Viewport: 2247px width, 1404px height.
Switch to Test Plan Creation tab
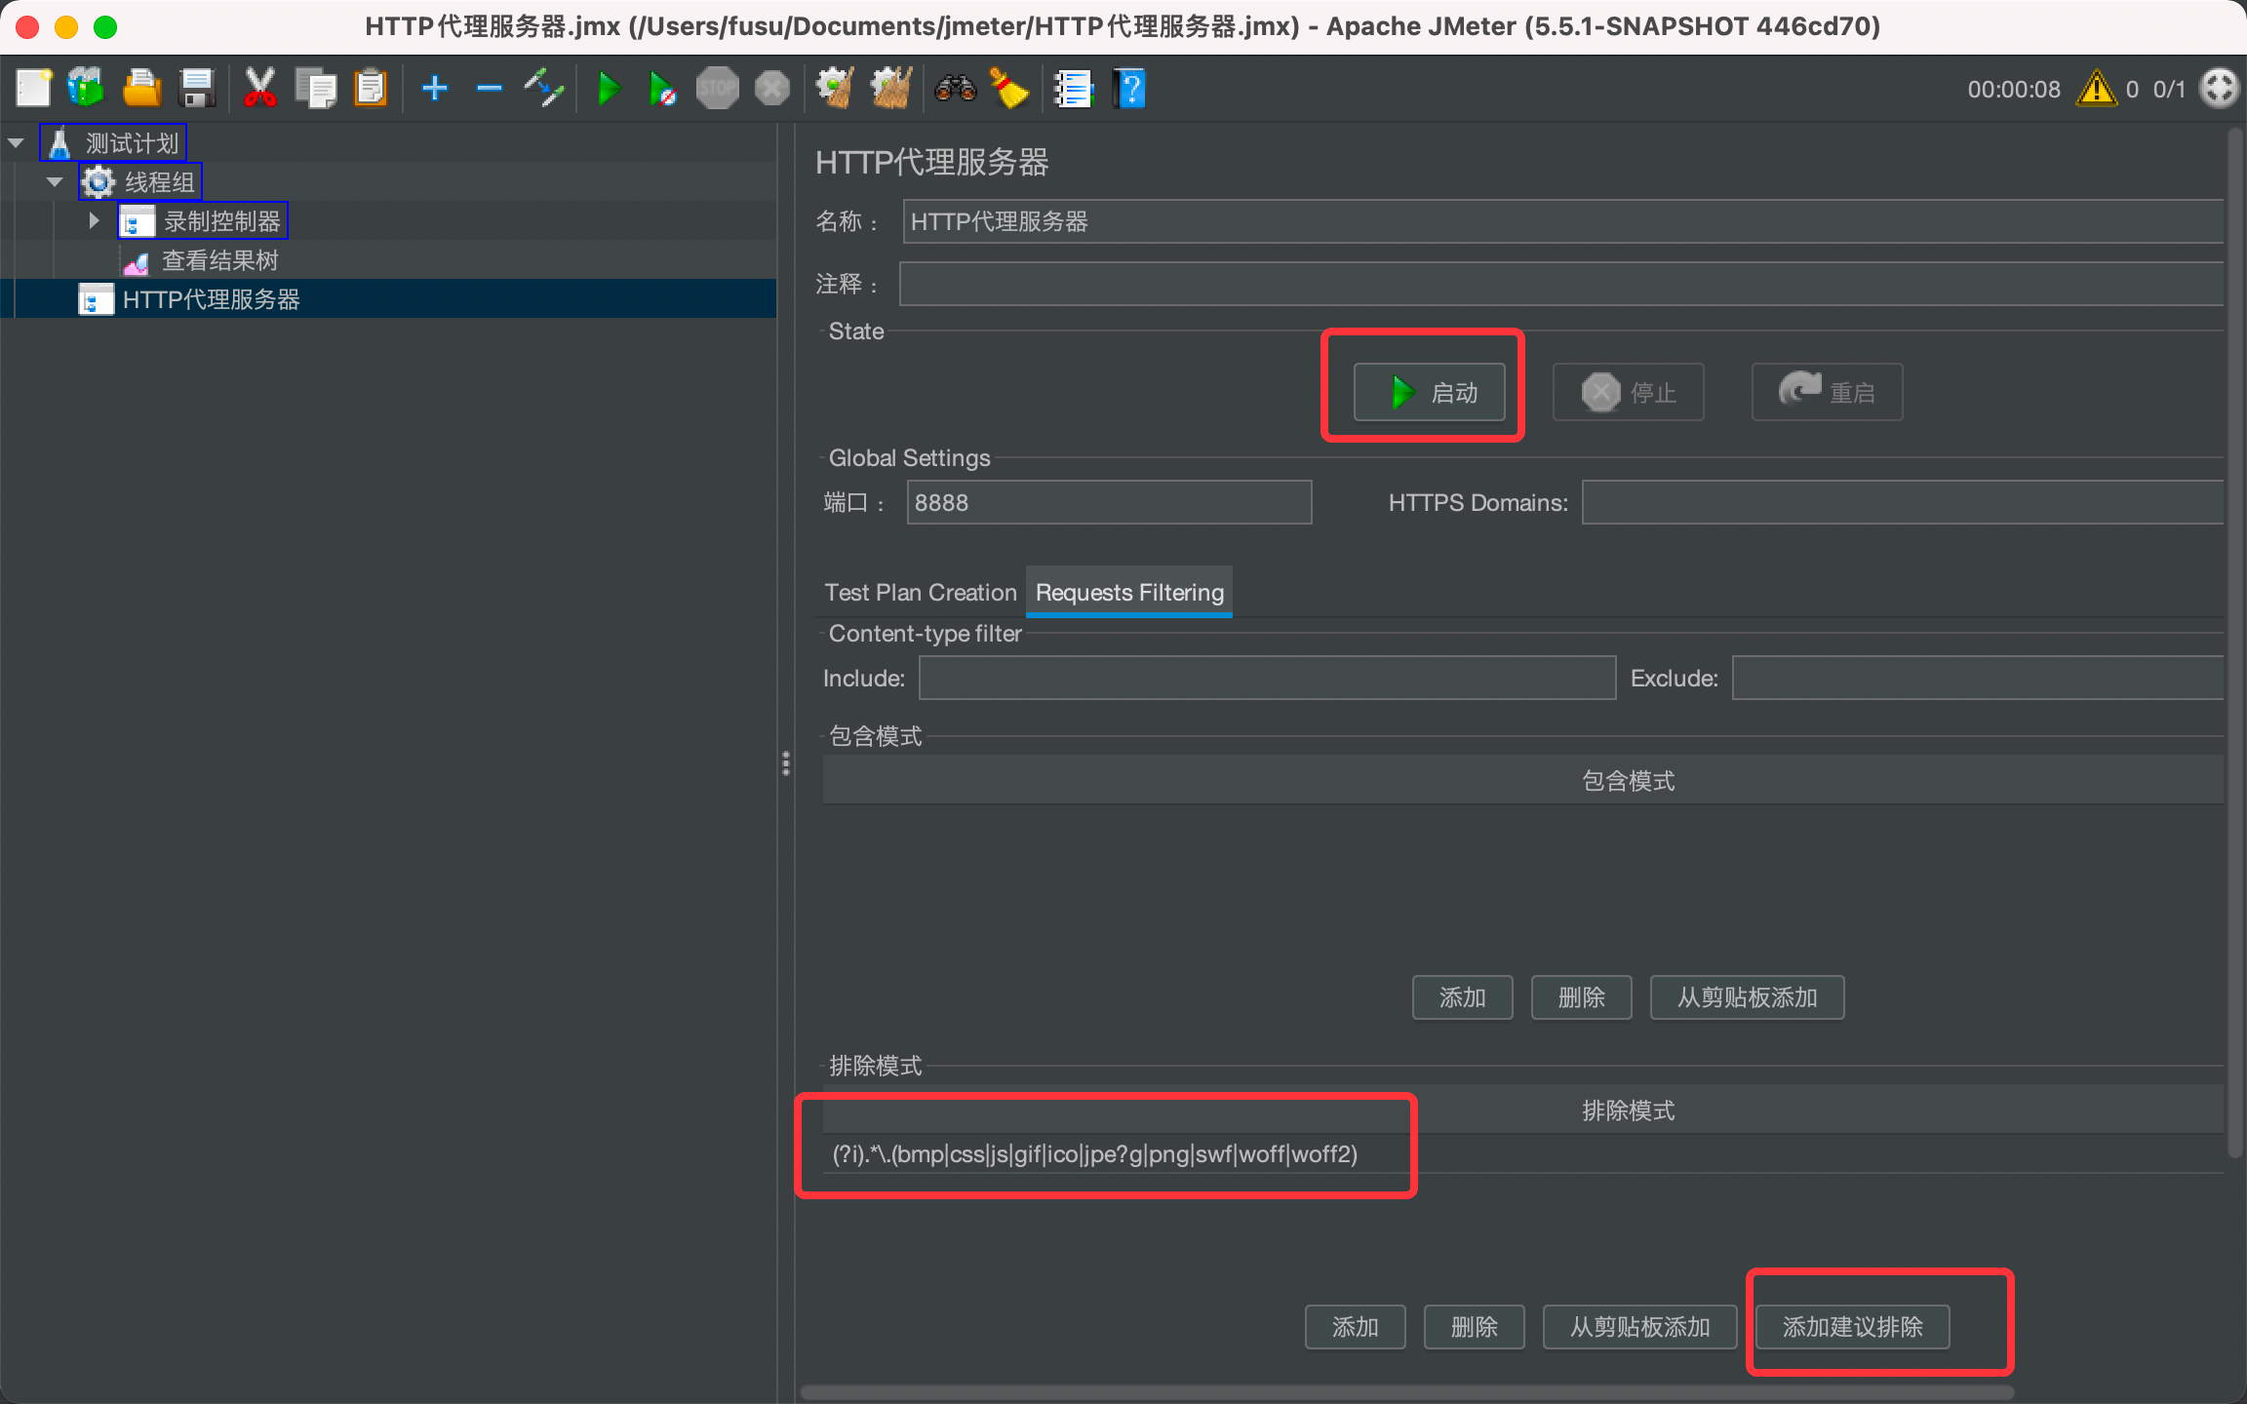click(920, 592)
